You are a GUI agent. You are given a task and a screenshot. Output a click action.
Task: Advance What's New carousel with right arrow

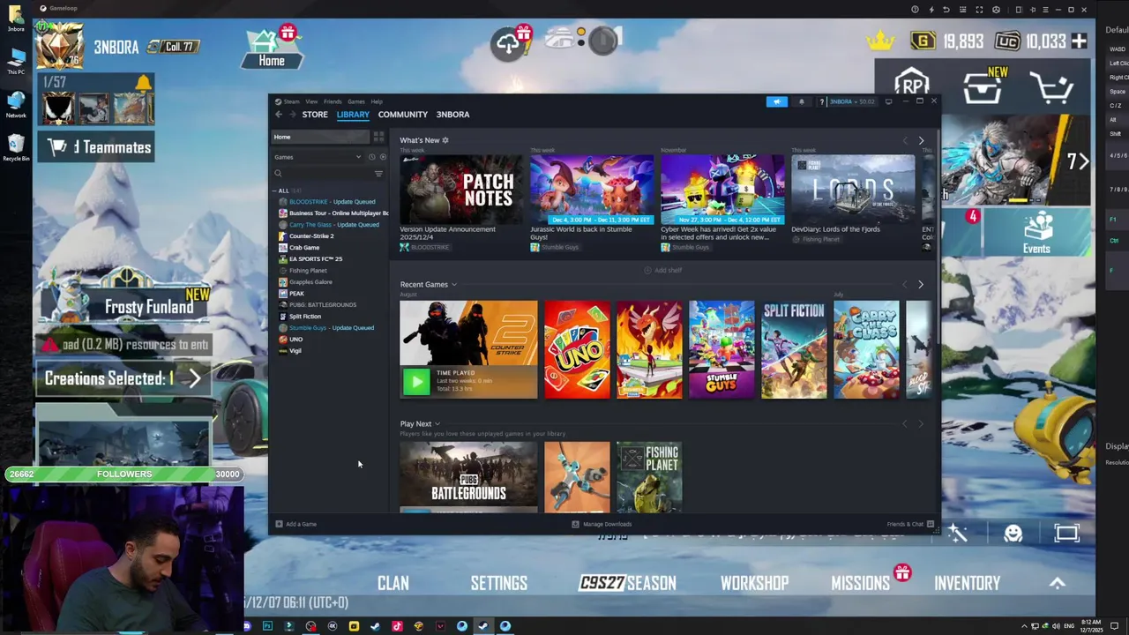tap(921, 141)
